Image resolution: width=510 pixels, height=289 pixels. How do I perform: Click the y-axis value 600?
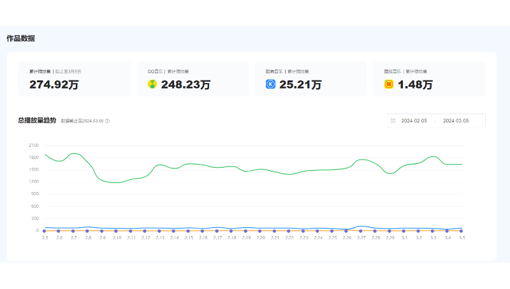35,206
